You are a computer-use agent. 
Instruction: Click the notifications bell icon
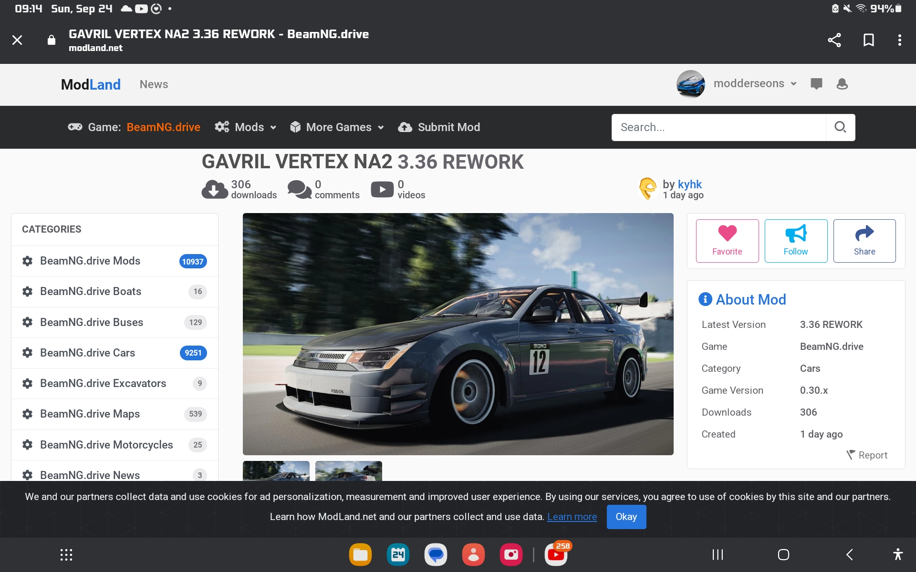pyautogui.click(x=842, y=84)
